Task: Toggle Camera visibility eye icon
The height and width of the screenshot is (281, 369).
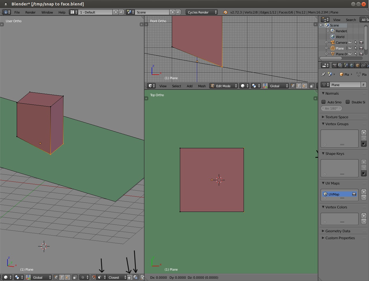Action: [x=350, y=42]
